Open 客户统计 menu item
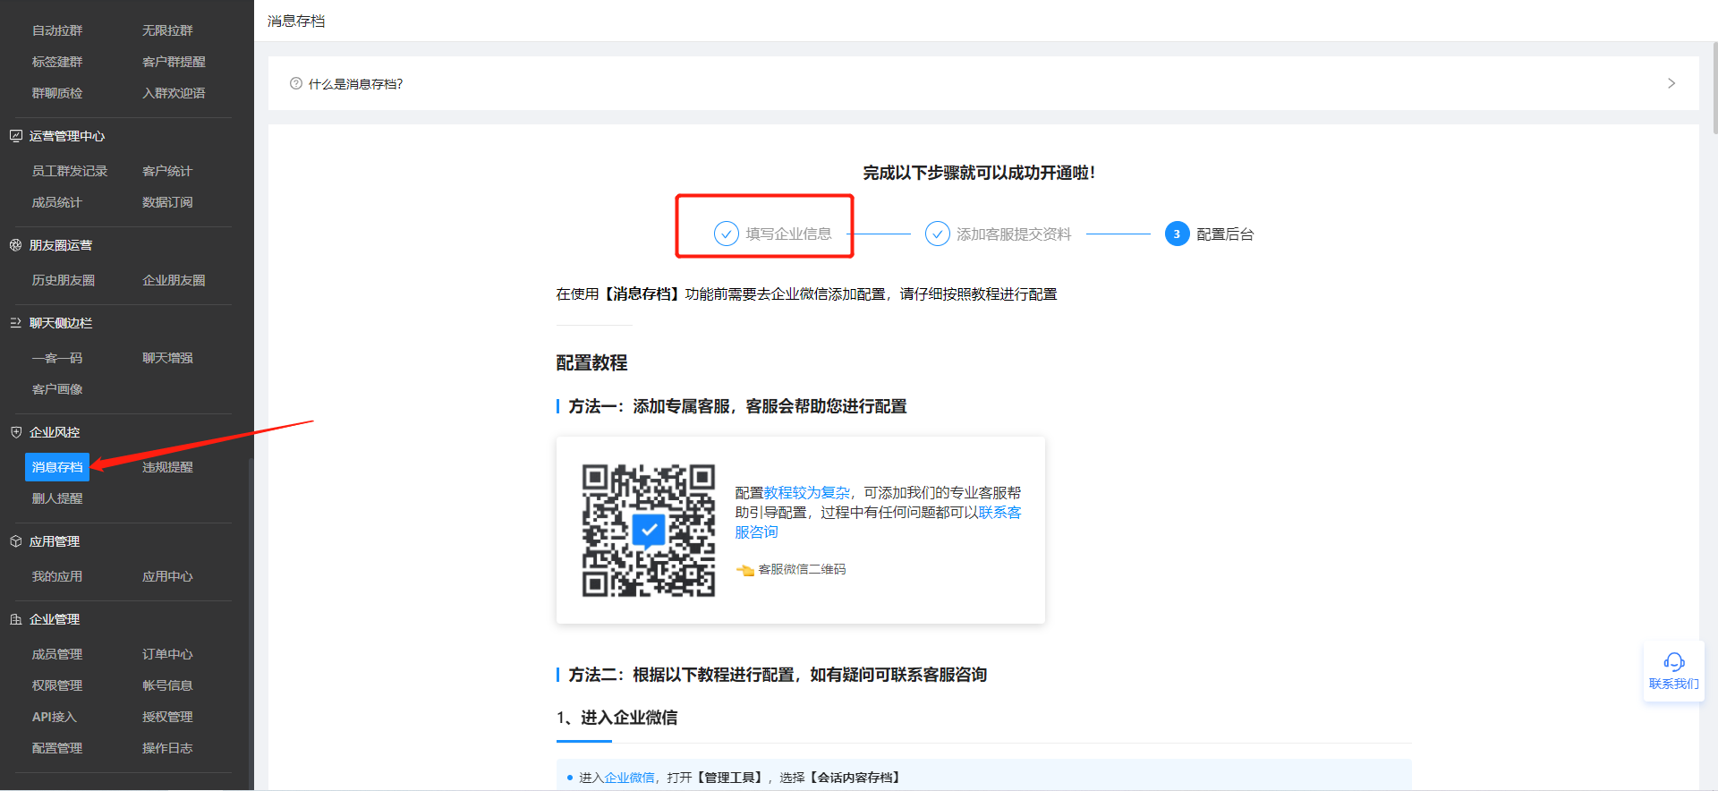 [x=167, y=171]
